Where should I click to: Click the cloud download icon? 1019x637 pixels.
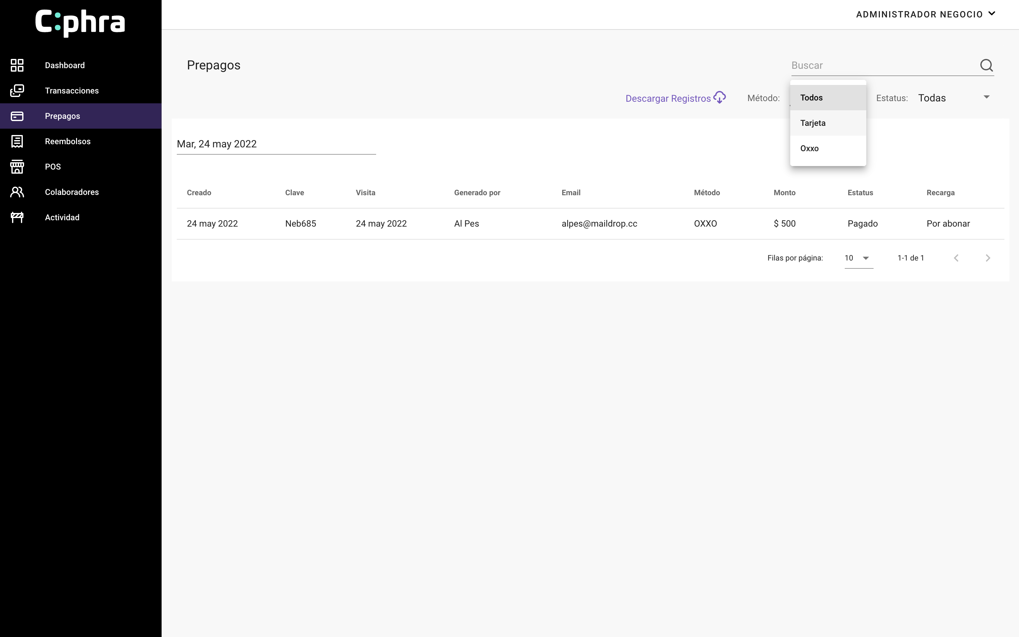point(720,98)
